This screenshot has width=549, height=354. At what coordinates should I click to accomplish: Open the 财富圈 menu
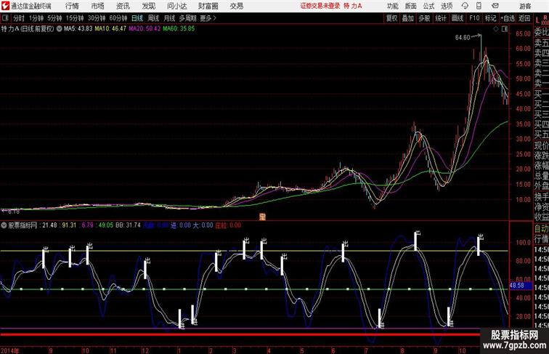coord(208,6)
